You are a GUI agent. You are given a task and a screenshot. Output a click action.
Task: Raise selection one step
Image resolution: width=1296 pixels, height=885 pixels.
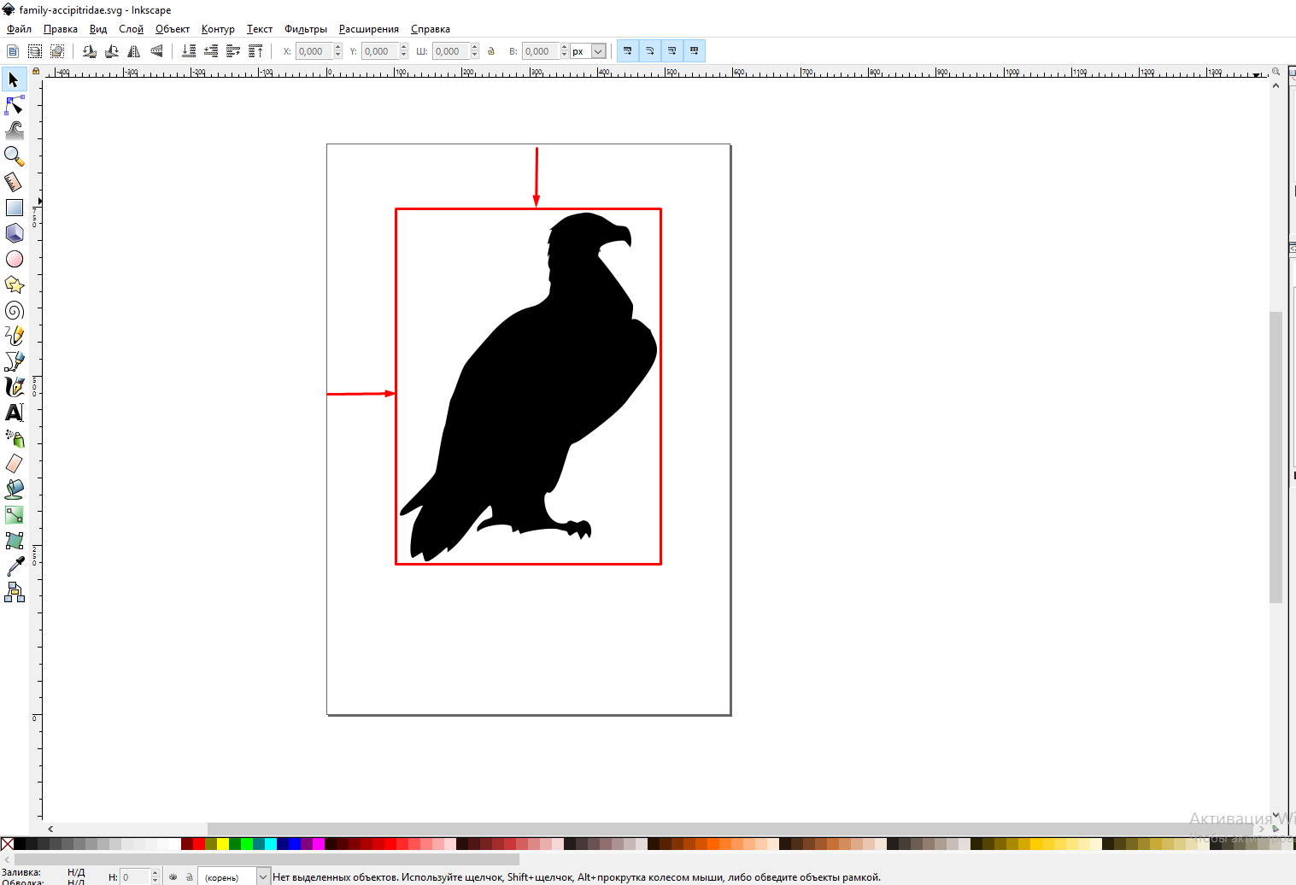(x=233, y=51)
